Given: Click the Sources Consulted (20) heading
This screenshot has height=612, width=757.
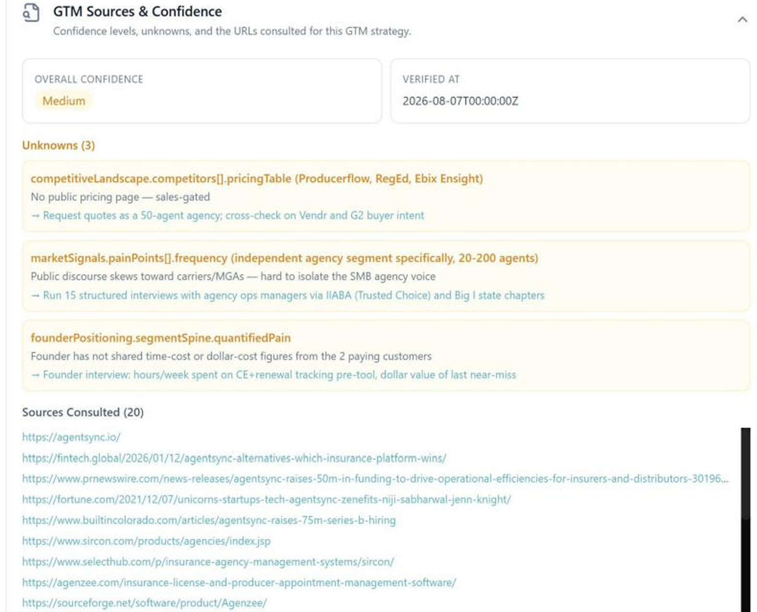Looking at the screenshot, I should point(83,412).
